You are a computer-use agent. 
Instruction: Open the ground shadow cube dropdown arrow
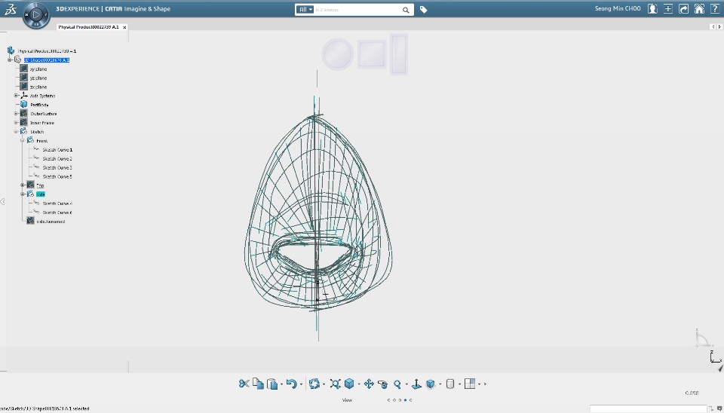tap(440, 384)
